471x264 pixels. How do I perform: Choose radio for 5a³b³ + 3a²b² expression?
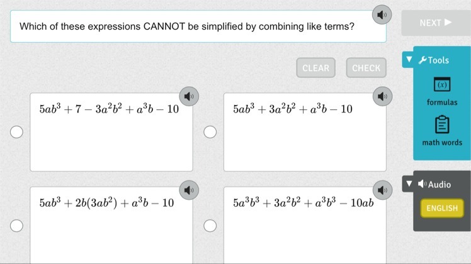tap(210, 225)
